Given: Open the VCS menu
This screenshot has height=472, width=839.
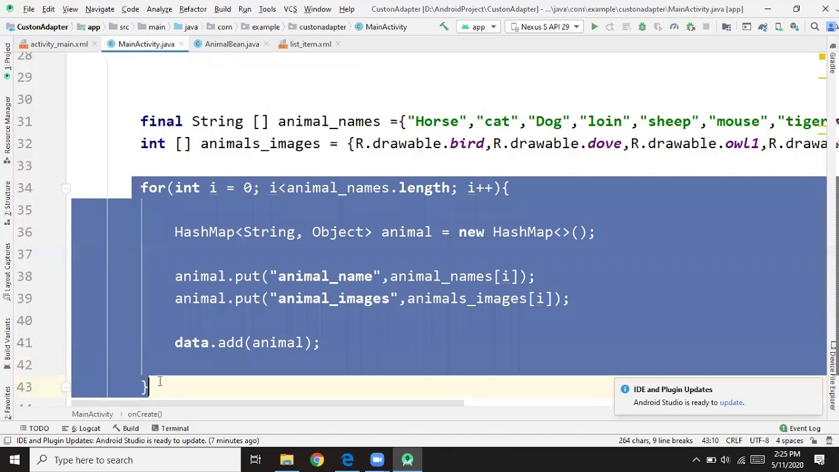Looking at the screenshot, I should (290, 9).
